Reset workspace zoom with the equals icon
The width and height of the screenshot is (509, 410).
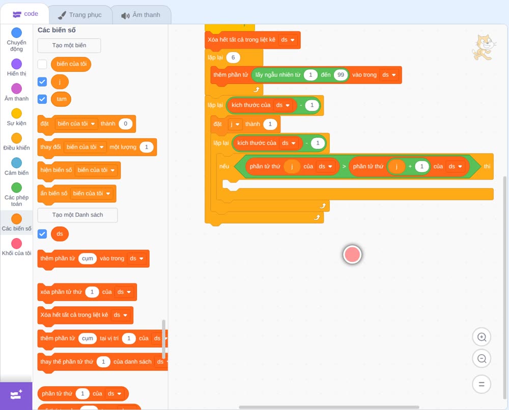click(482, 384)
